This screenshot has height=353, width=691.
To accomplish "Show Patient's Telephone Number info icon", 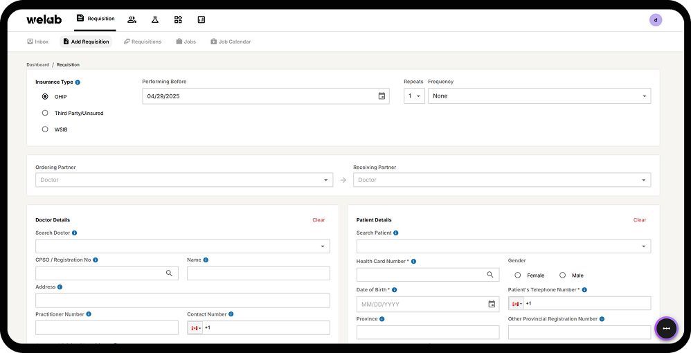I will tap(584, 290).
